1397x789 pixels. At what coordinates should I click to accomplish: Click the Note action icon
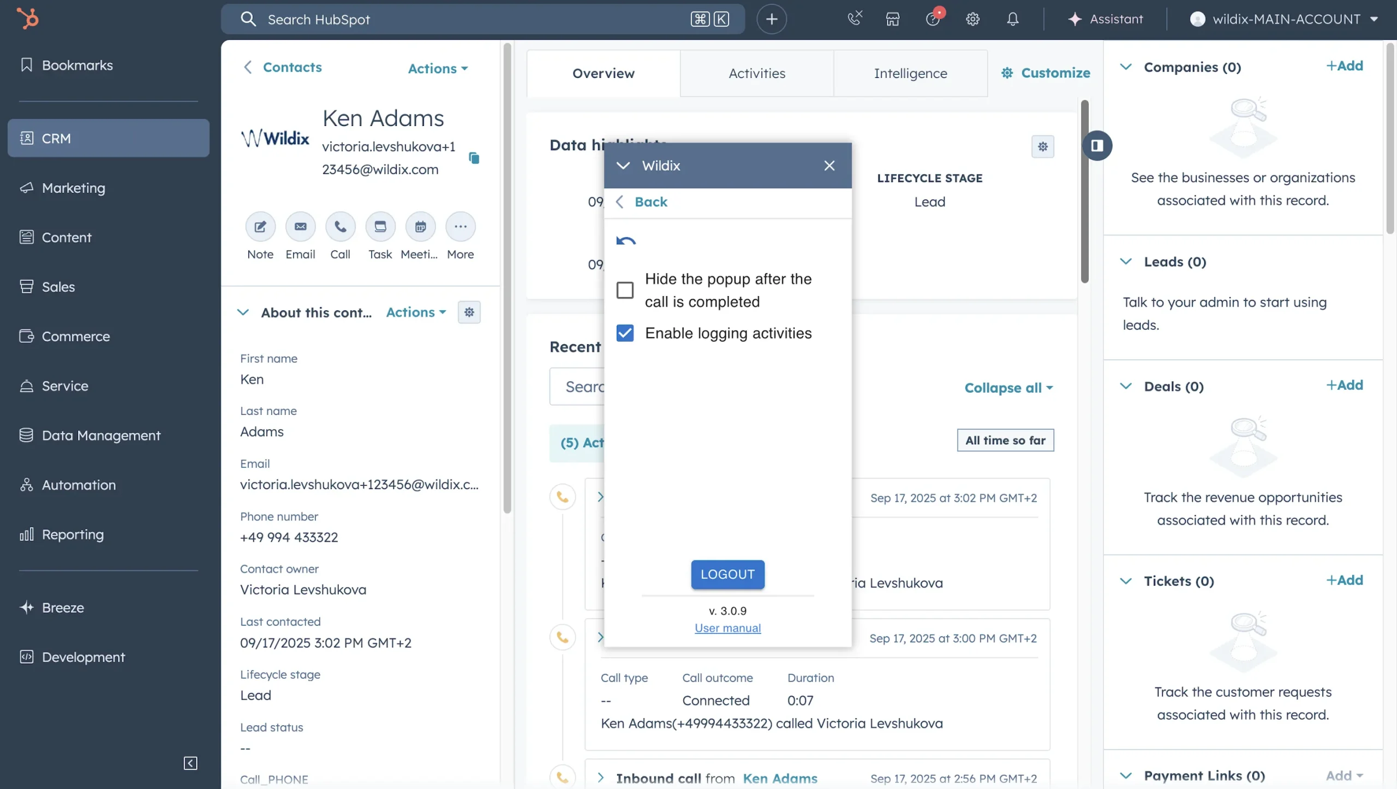260,226
